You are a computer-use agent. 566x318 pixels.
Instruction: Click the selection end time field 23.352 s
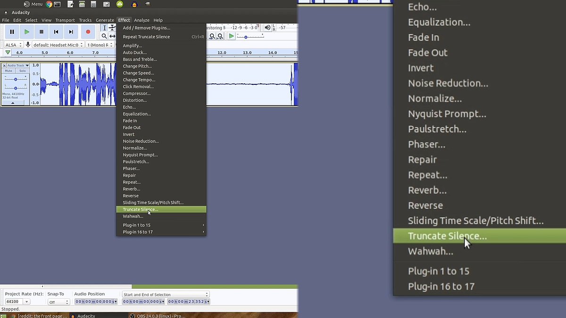click(x=188, y=302)
